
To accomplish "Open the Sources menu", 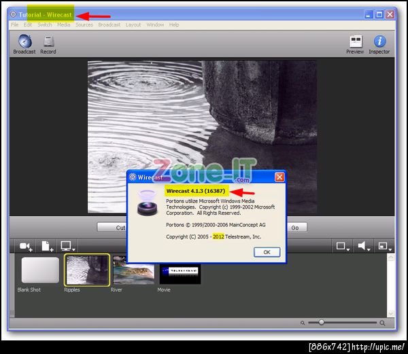I will pos(84,24).
